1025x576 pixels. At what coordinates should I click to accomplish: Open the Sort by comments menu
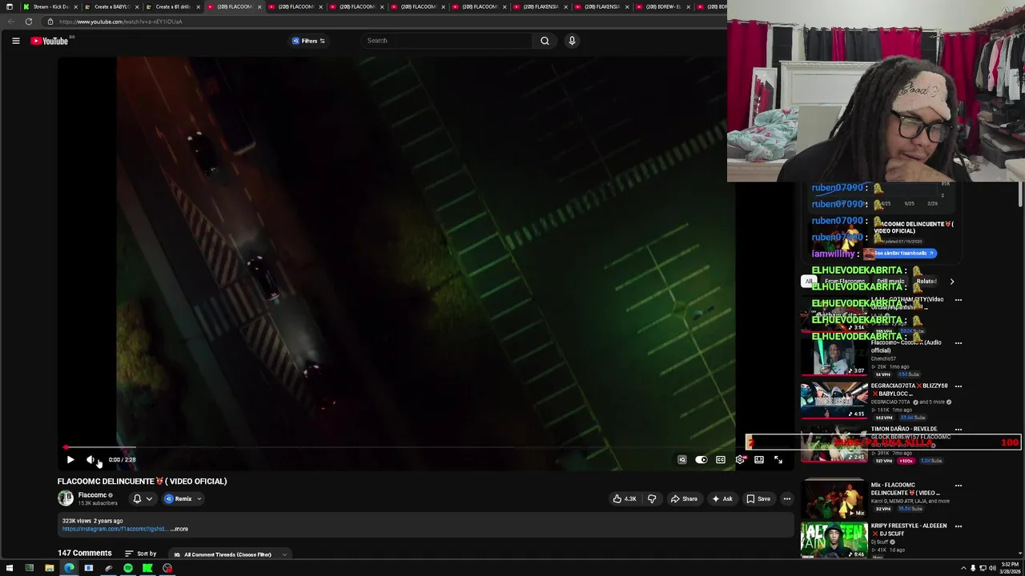tap(140, 554)
